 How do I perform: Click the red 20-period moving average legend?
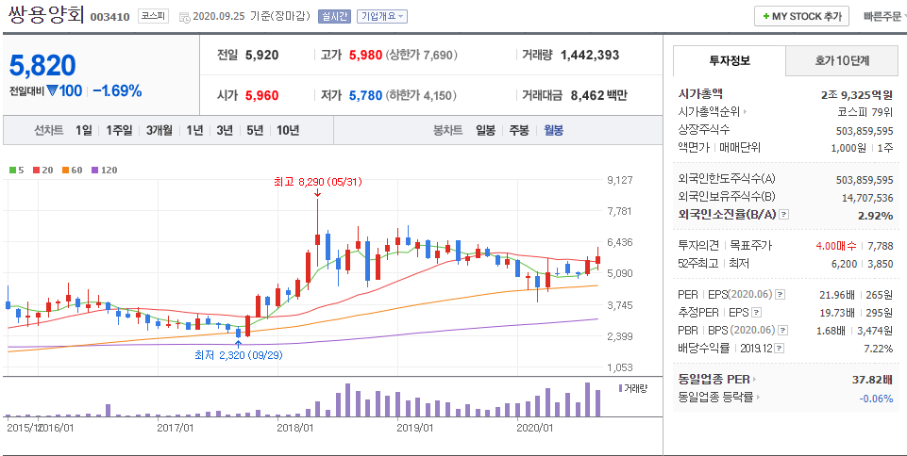[x=42, y=171]
